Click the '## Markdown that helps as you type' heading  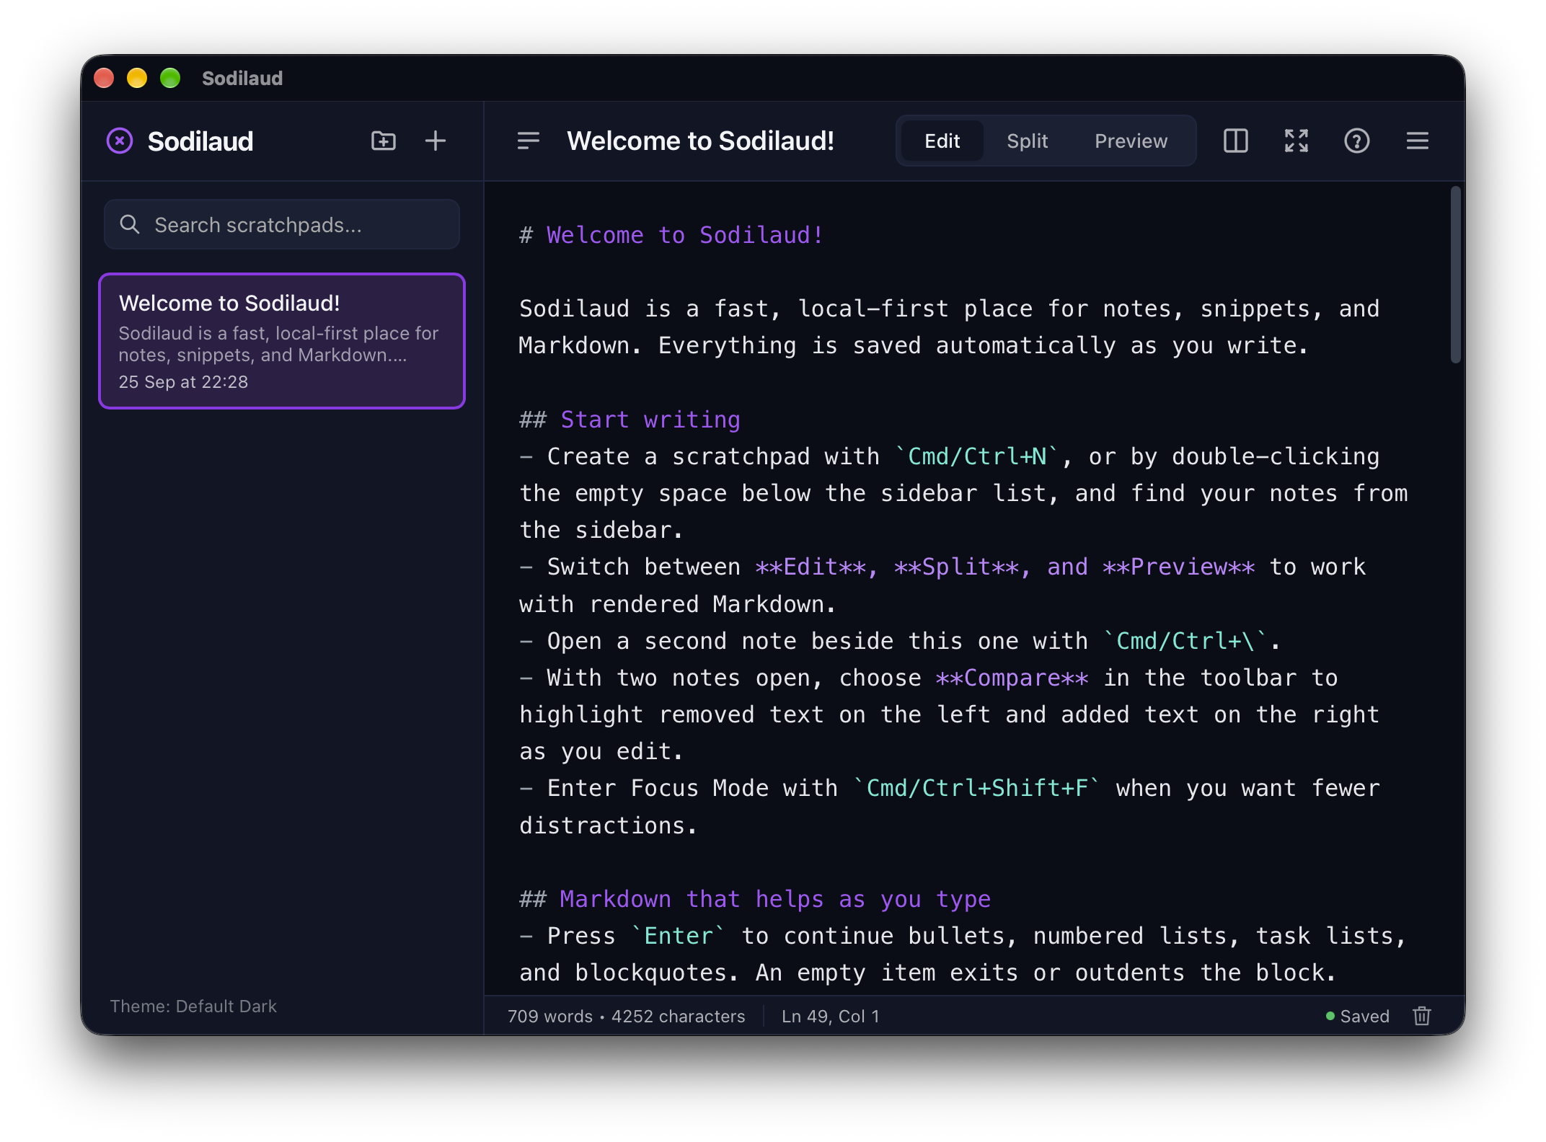coord(754,899)
